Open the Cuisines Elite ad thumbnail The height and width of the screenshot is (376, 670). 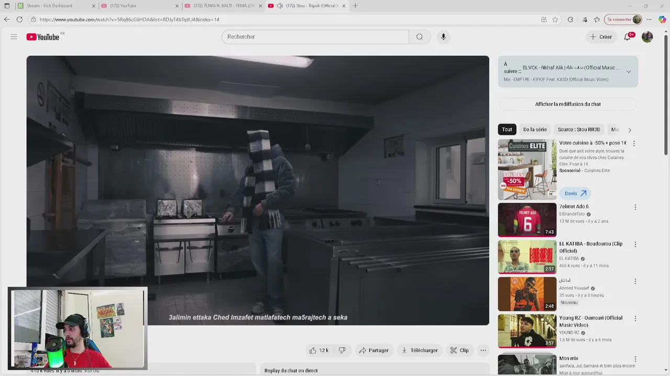tap(527, 170)
